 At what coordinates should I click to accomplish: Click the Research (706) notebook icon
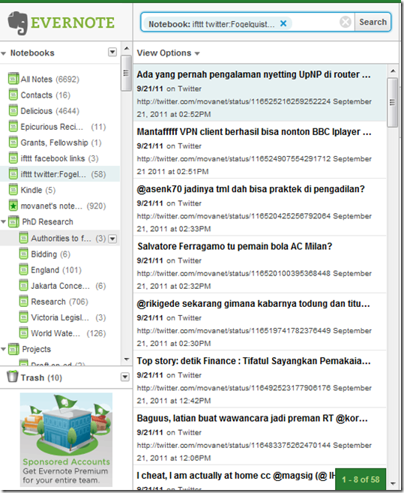click(x=23, y=301)
